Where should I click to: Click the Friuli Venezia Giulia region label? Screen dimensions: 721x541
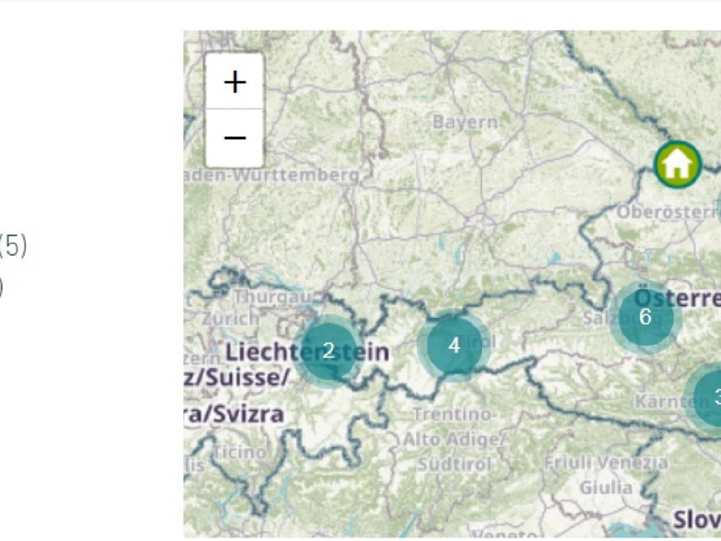[606, 475]
